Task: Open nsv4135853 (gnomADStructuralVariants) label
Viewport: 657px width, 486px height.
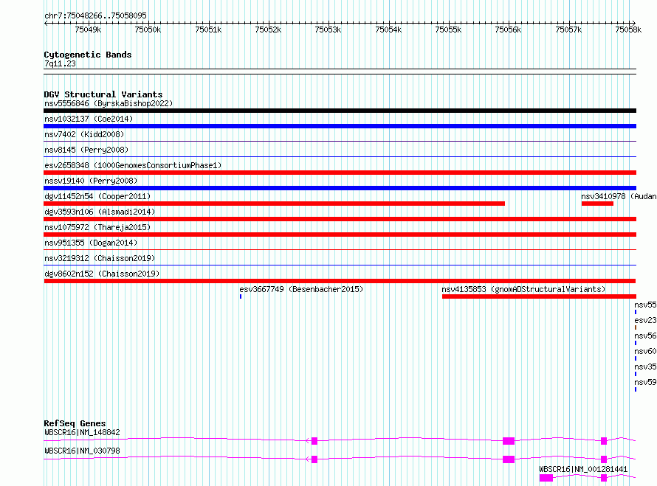Action: [x=523, y=289]
